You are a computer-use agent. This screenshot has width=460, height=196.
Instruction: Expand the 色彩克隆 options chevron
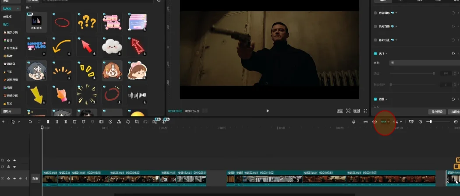(396, 26)
